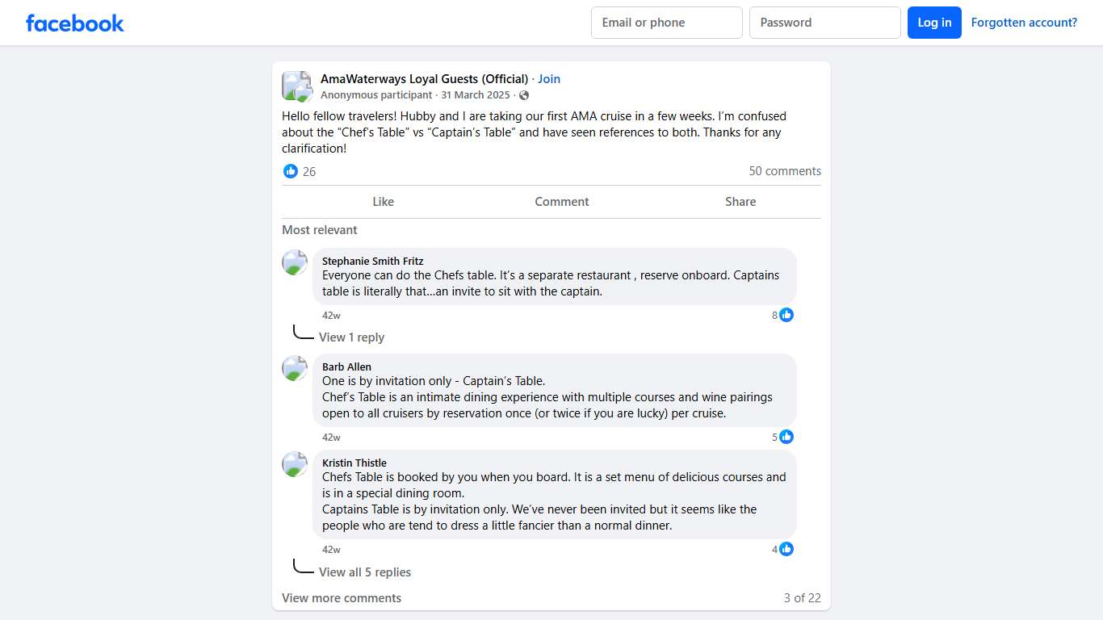The image size is (1103, 620).
Task: Load View more comments
Action: tap(342, 598)
